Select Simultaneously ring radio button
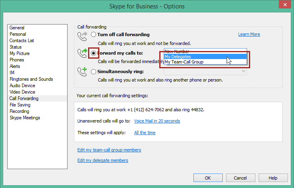The image size is (294, 188). pos(93,72)
